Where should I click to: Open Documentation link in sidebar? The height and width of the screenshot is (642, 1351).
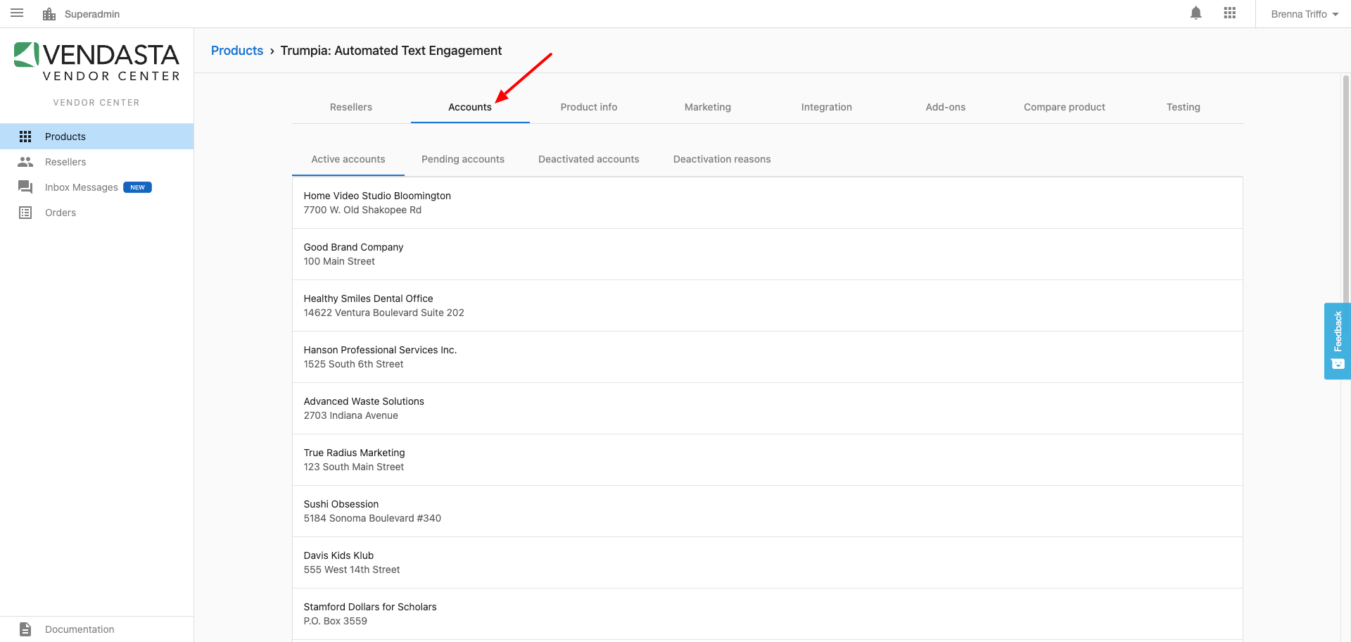pyautogui.click(x=96, y=629)
